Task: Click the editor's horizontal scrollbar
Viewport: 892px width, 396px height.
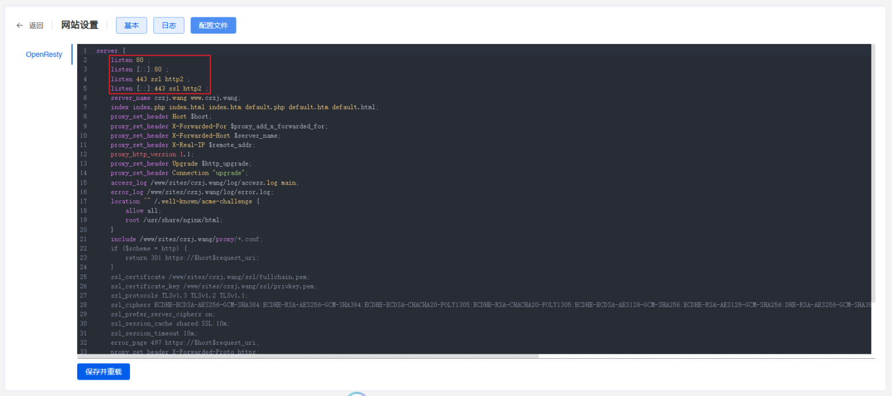Action: (308, 356)
